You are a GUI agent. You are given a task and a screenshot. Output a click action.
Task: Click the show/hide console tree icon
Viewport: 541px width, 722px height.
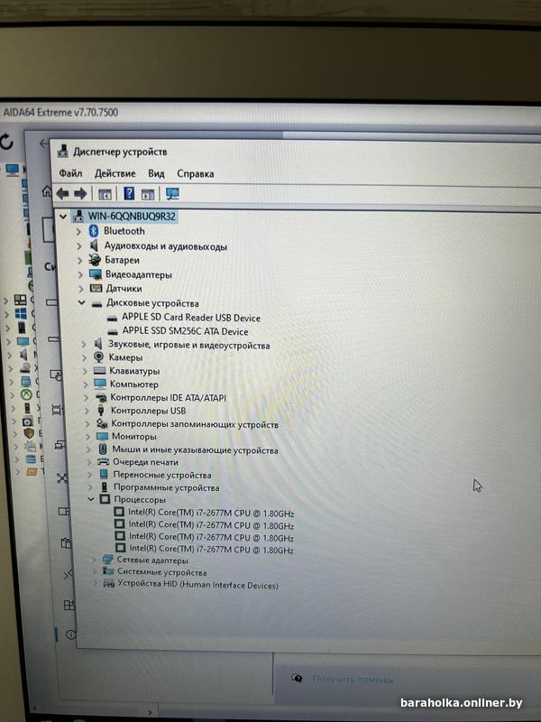[x=105, y=194]
